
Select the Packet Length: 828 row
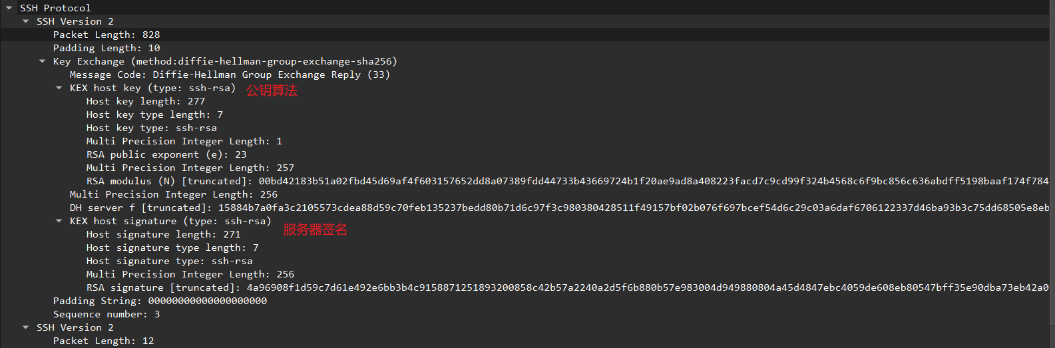point(106,35)
